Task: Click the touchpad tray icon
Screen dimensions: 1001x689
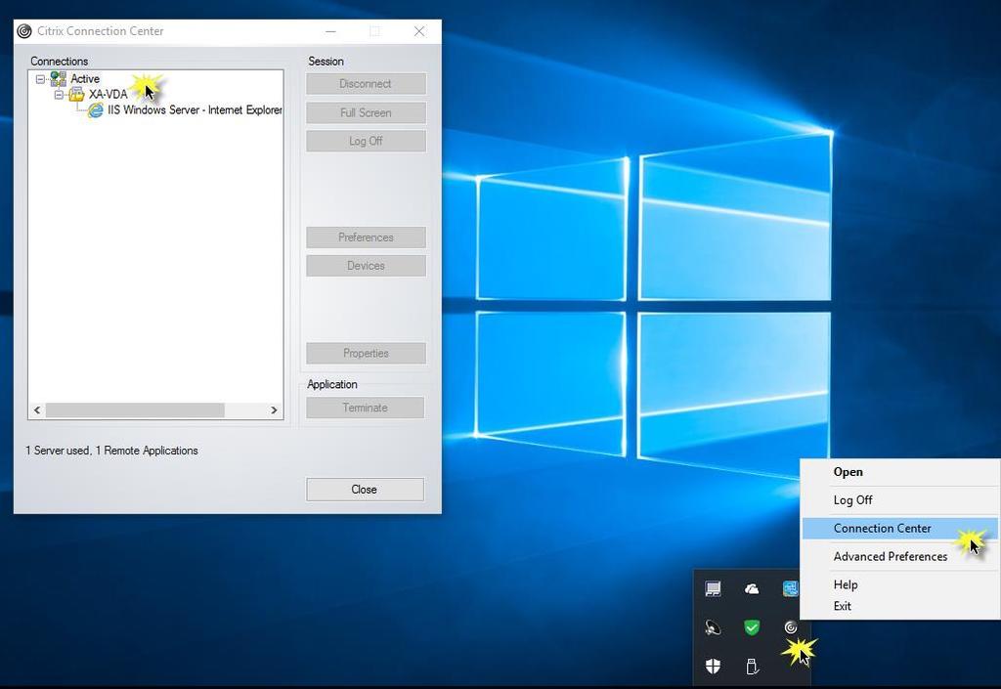Action: 713,589
